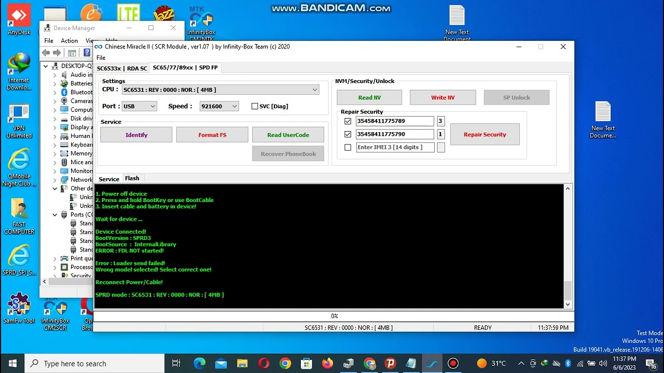Open the notification center icon
Screen dimensions: 664x373
click(x=651, y=363)
